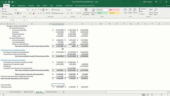Add a new sheet with plus button
Image resolution: width=170 pixels, height=96 pixels.
pyautogui.click(x=63, y=92)
